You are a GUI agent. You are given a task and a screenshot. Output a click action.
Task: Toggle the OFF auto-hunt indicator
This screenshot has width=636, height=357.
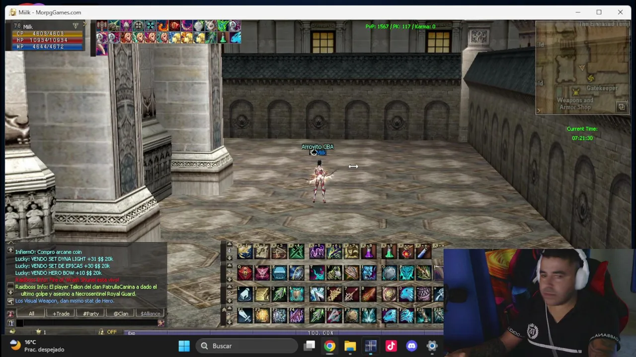112,332
